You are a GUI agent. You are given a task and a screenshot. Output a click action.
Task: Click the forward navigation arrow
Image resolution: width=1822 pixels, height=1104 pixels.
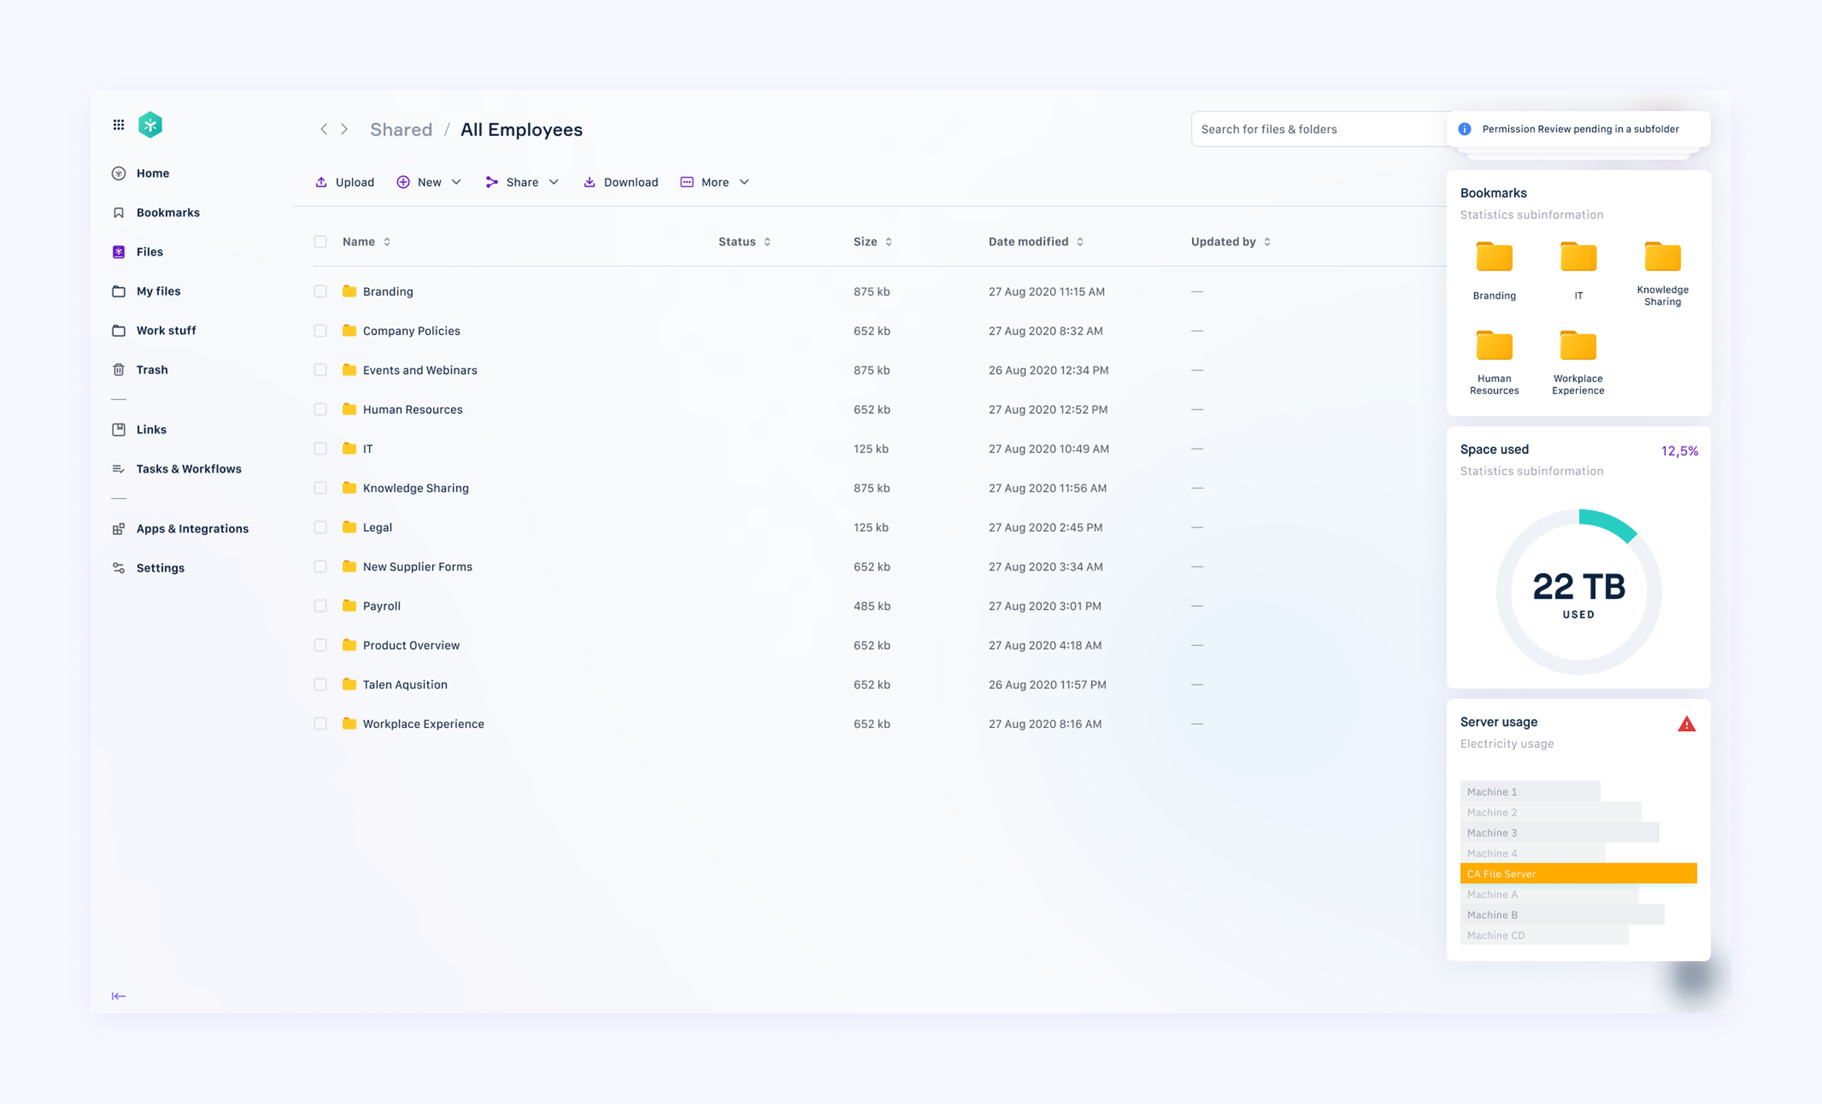[x=344, y=129]
